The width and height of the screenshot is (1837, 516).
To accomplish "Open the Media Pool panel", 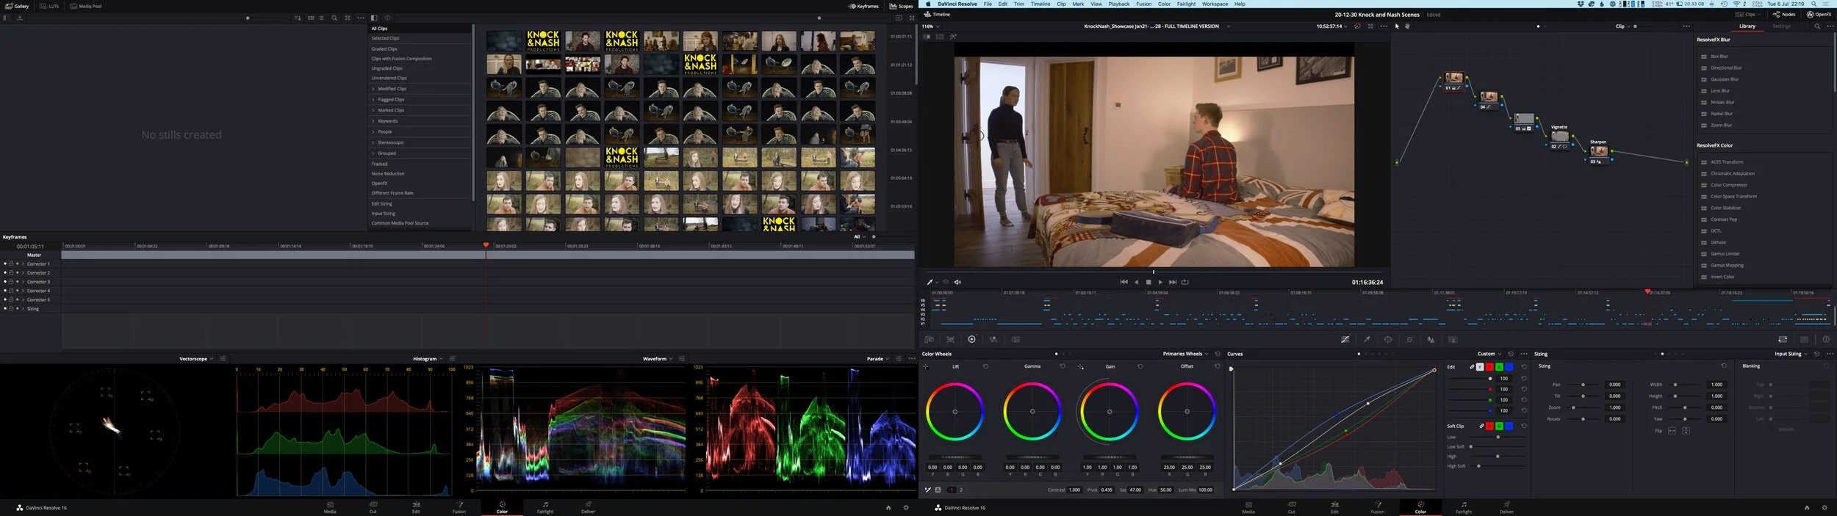I will tap(86, 6).
